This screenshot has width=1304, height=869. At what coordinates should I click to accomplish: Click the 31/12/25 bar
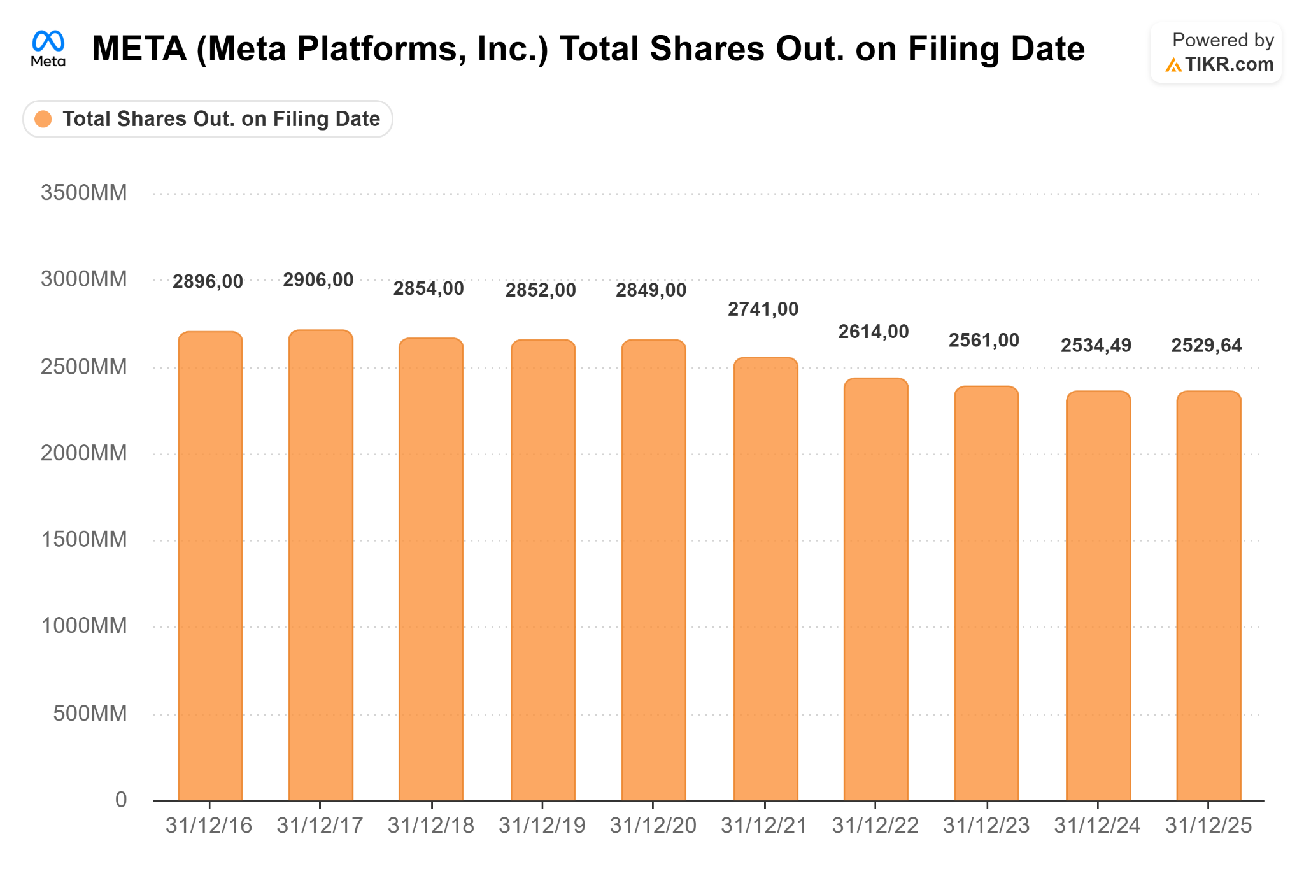(1209, 596)
